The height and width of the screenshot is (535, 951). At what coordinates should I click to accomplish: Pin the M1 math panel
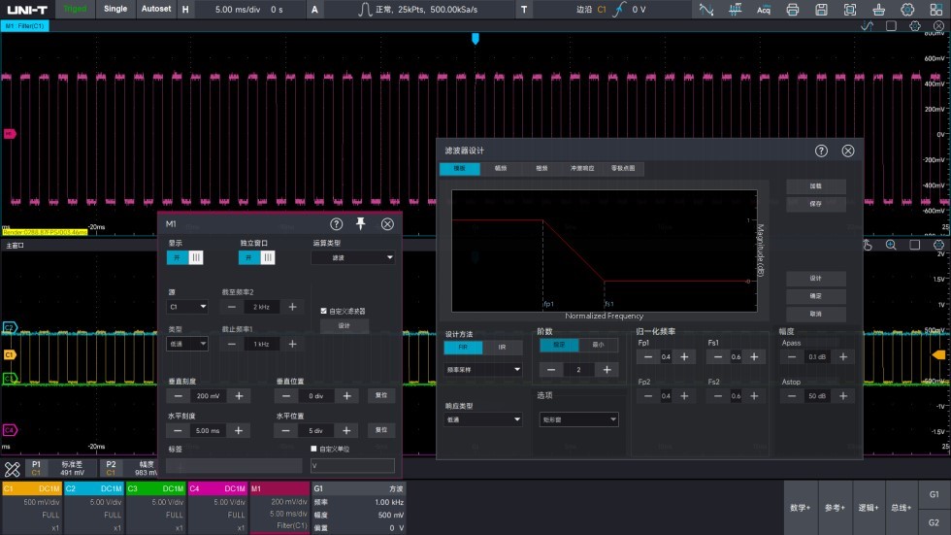361,224
